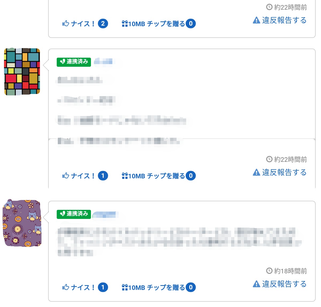This screenshot has height=307, width=321.
Task: Click gift chip icon in top post
Action: [125, 24]
